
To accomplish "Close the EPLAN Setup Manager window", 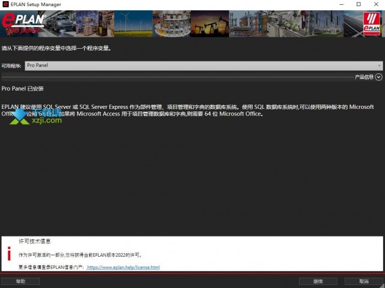I will [x=376, y=4].
